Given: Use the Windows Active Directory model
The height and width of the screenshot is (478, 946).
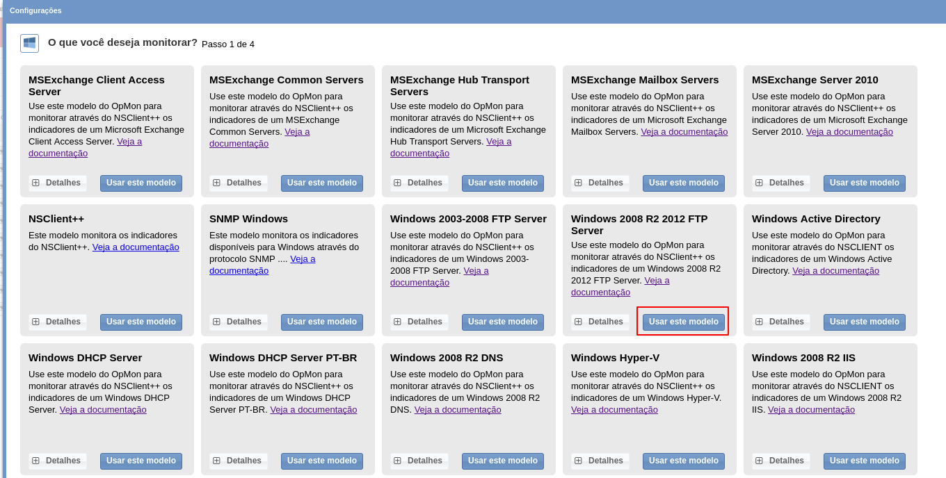Looking at the screenshot, I should coord(864,322).
